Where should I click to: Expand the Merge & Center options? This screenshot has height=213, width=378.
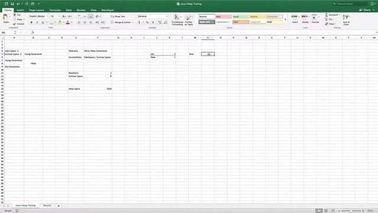click(x=132, y=22)
